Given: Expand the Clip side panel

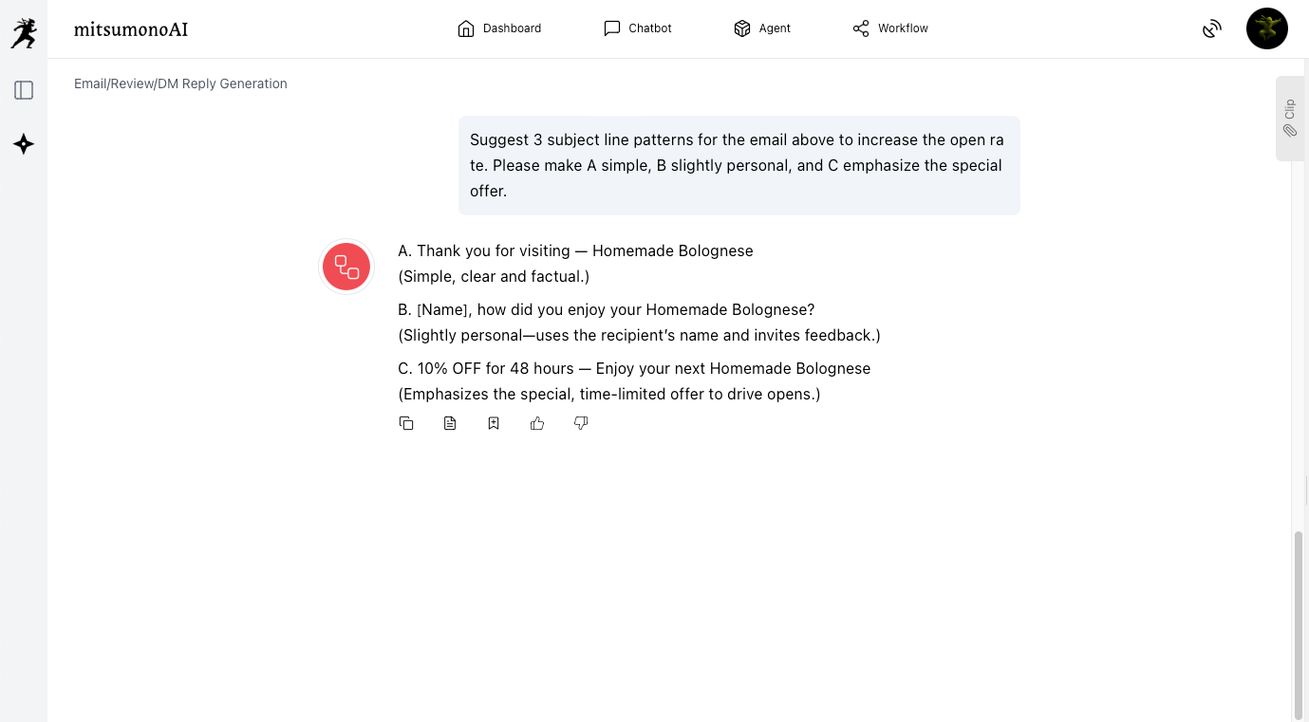Looking at the screenshot, I should click(1289, 119).
